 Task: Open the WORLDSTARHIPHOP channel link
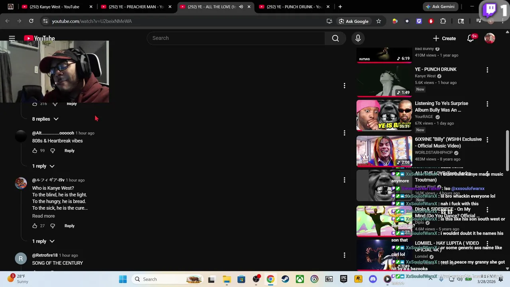coord(433,153)
